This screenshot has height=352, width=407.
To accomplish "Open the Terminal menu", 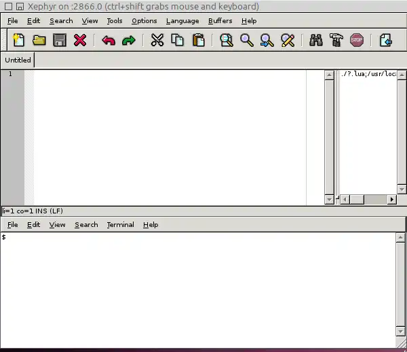I will [x=121, y=225].
